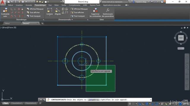
Task: Toggle grid display in status bar
Action: (x=130, y=104)
